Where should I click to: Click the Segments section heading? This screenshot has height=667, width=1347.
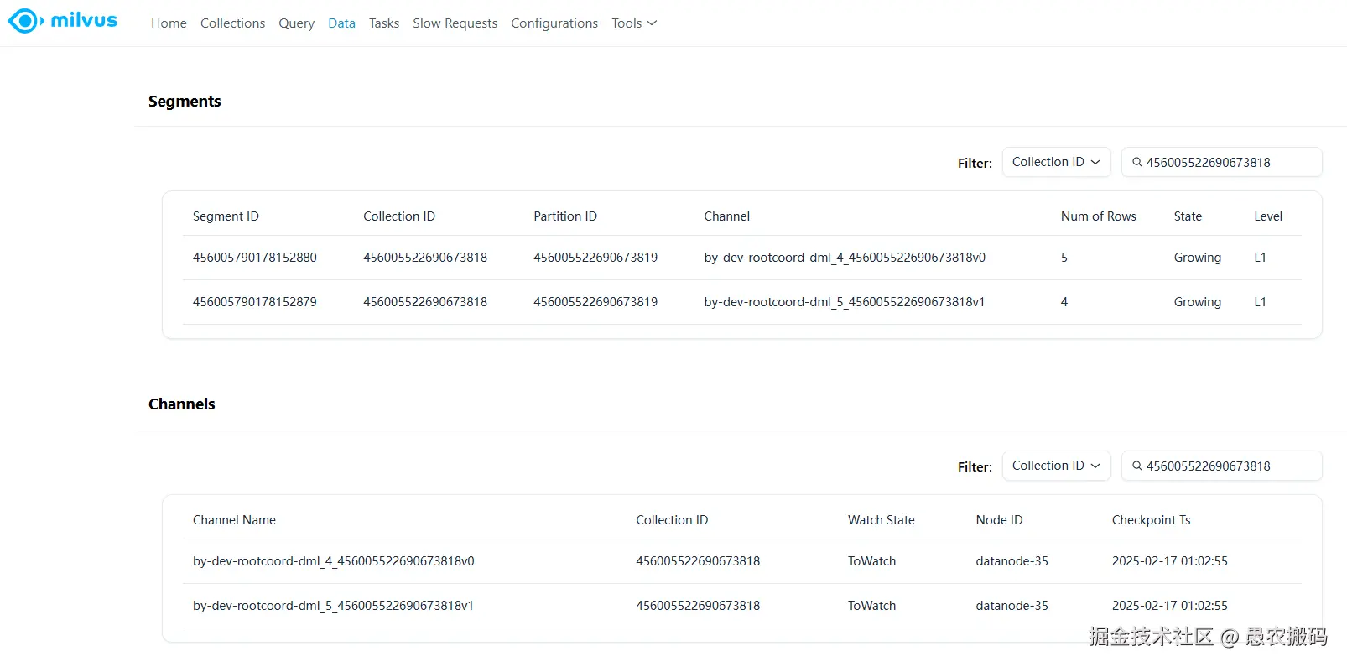185,102
